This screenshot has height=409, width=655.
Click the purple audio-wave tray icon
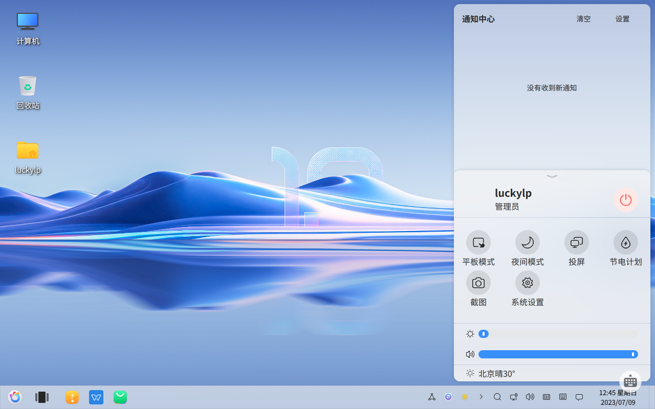[448, 397]
